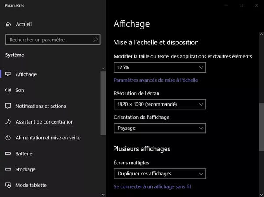Open Son via its speaker icon
Viewport: 264px width, 197px height.
(8, 90)
